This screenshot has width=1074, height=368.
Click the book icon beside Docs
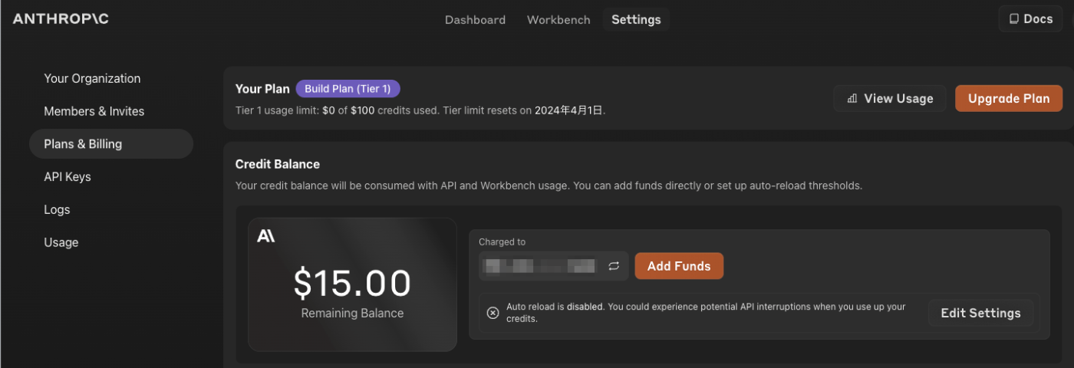point(1013,18)
